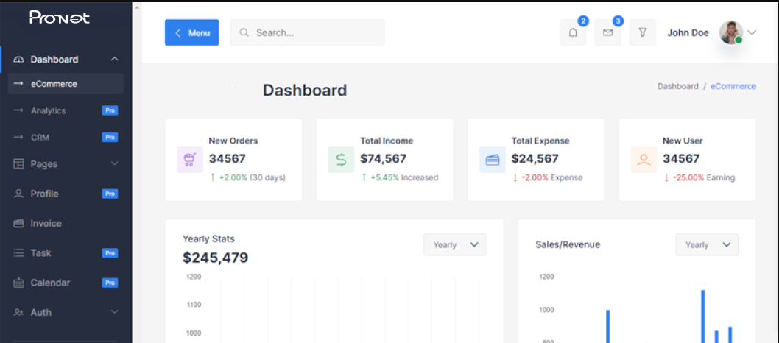Click the filter funnel icon
This screenshot has height=343, width=779.
click(x=642, y=33)
